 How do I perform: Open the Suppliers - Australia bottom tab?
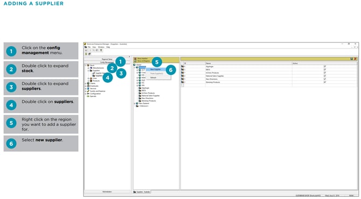click(x=142, y=192)
